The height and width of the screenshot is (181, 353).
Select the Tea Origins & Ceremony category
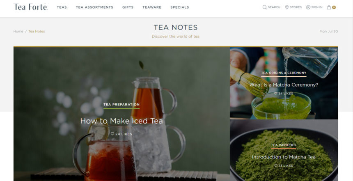[x=284, y=73]
